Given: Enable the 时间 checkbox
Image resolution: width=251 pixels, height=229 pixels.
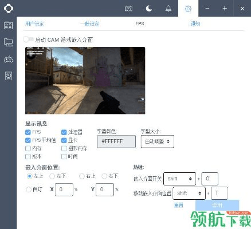Looking at the screenshot, I should 64,156.
